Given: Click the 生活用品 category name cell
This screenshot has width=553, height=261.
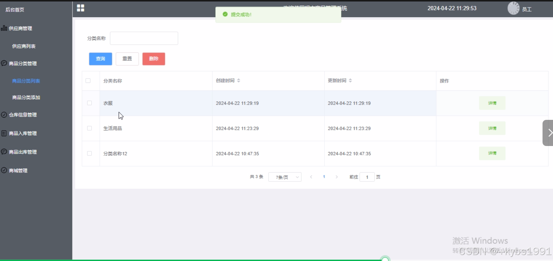Looking at the screenshot, I should click(156, 128).
